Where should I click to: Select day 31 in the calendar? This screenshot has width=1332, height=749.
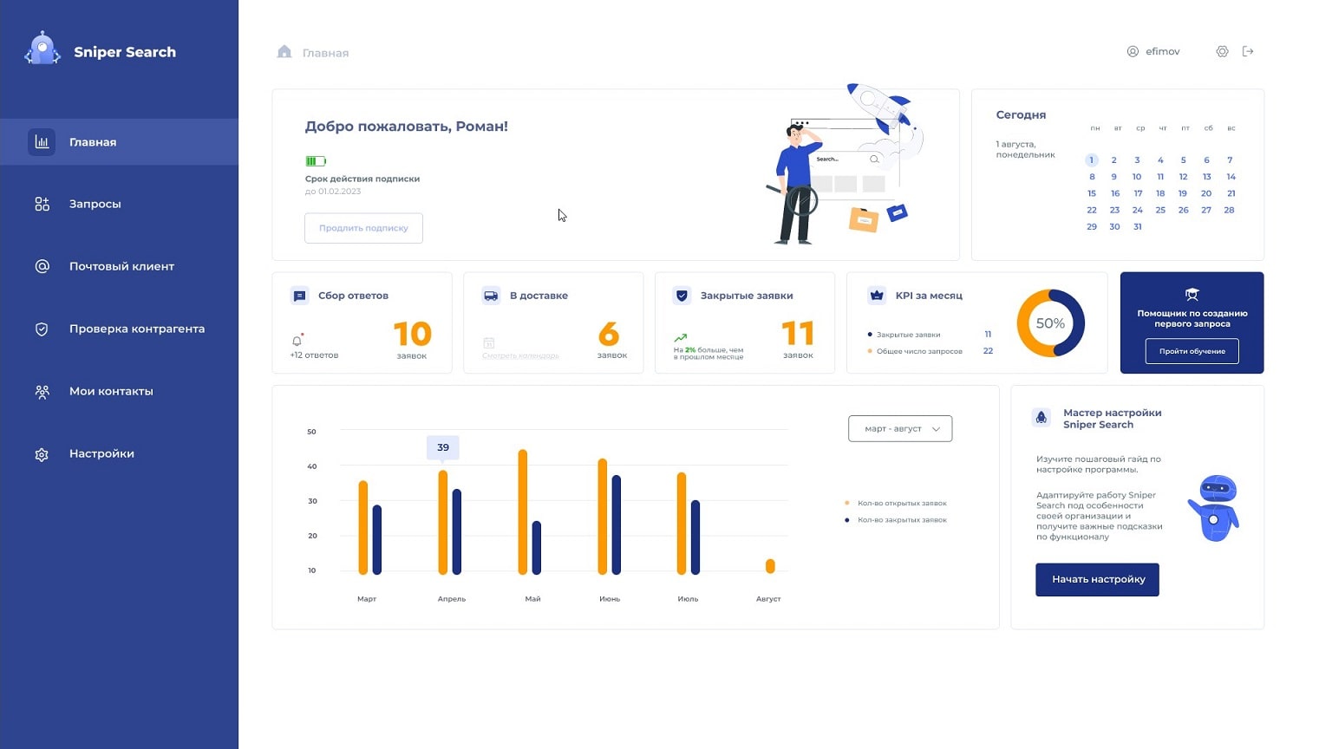click(x=1138, y=226)
